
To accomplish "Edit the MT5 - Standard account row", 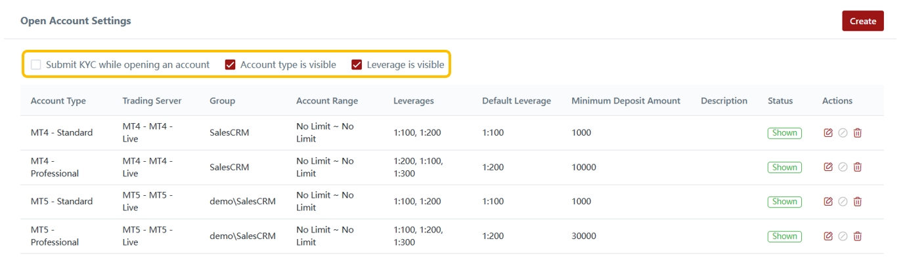I will click(828, 202).
